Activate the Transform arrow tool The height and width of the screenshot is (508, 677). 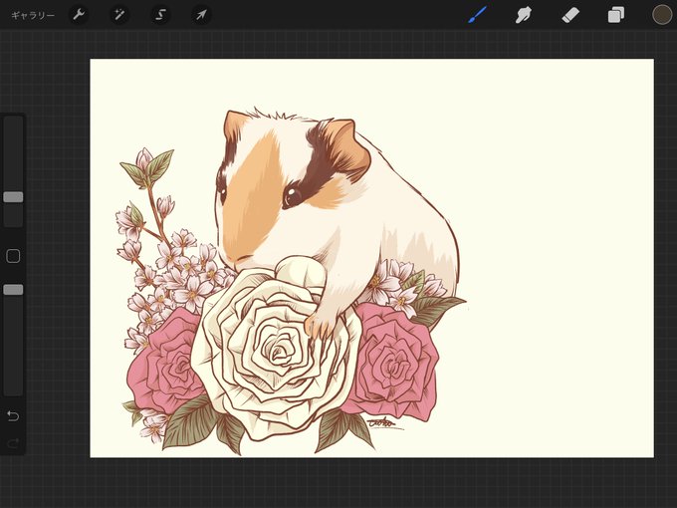(x=201, y=15)
